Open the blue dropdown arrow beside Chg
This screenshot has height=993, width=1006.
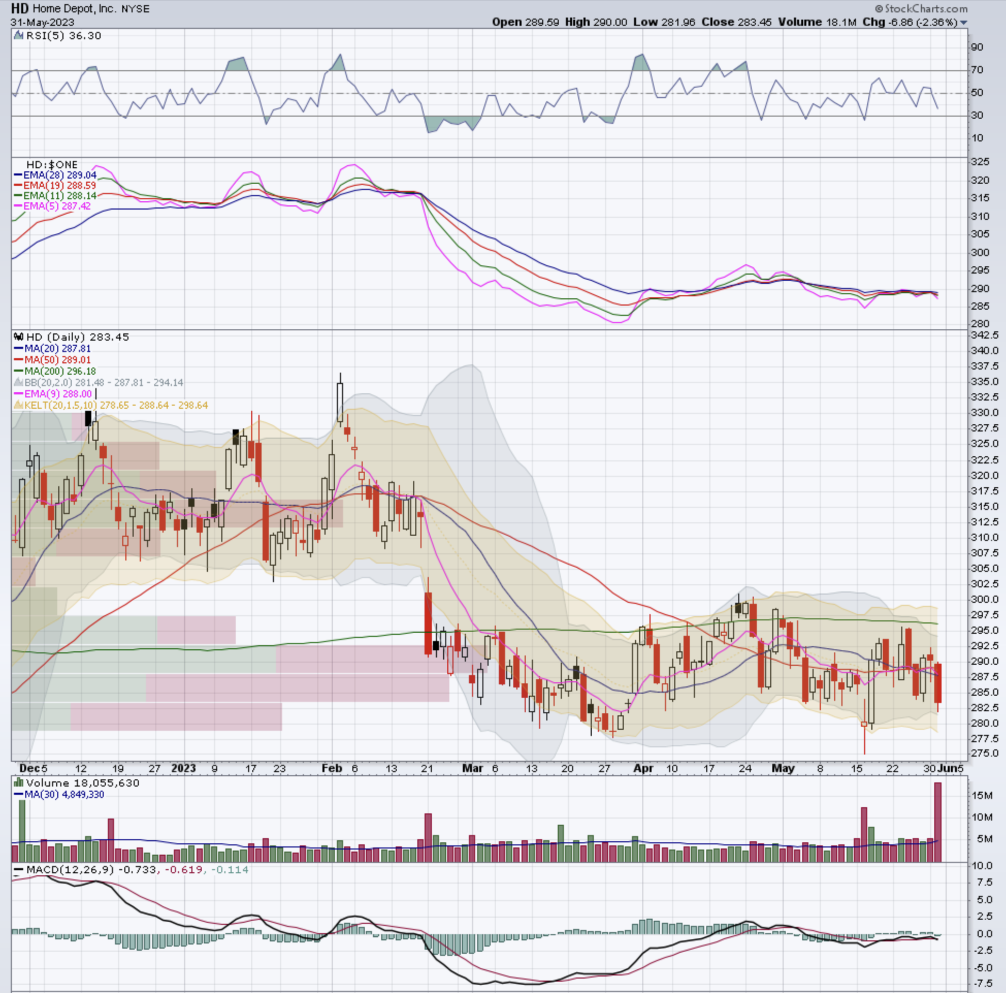pyautogui.click(x=964, y=22)
